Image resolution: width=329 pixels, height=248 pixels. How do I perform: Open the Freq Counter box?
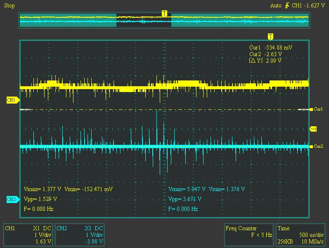click(x=249, y=235)
